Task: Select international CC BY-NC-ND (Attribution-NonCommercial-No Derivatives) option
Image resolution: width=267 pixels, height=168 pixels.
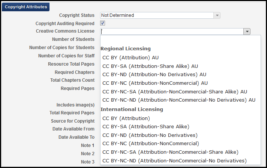Action: click(180, 160)
